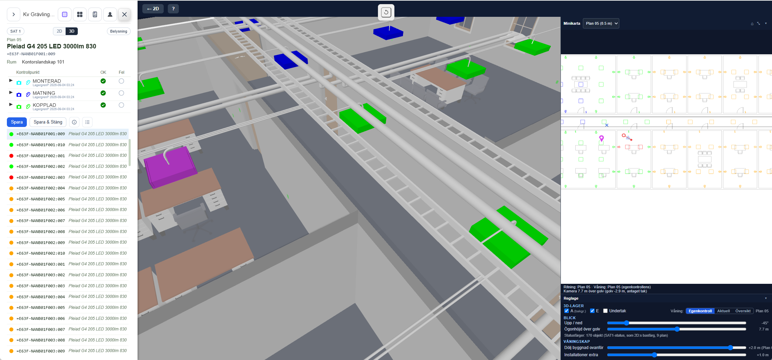Open the four-square grid view icon
This screenshot has width=772, height=360.
tap(80, 14)
